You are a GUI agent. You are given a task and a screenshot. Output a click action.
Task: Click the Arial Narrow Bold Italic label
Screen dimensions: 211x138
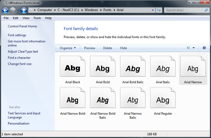[x=103, y=115]
